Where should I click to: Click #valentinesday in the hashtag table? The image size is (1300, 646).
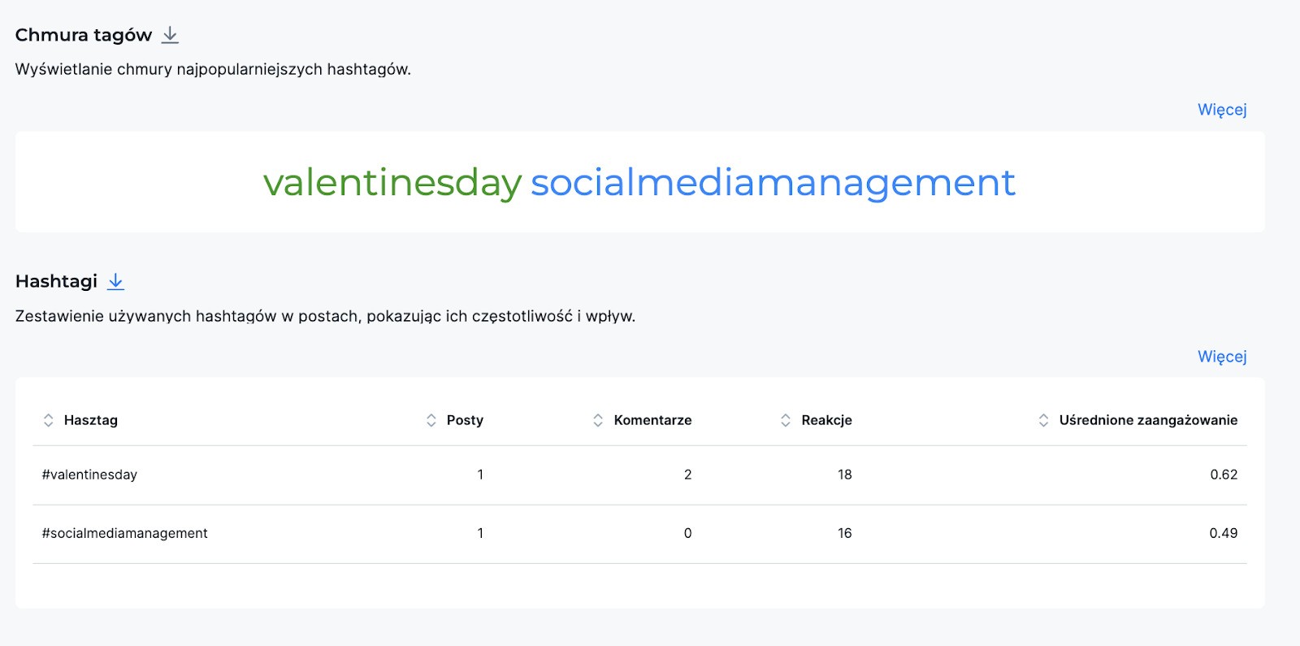[x=89, y=475]
